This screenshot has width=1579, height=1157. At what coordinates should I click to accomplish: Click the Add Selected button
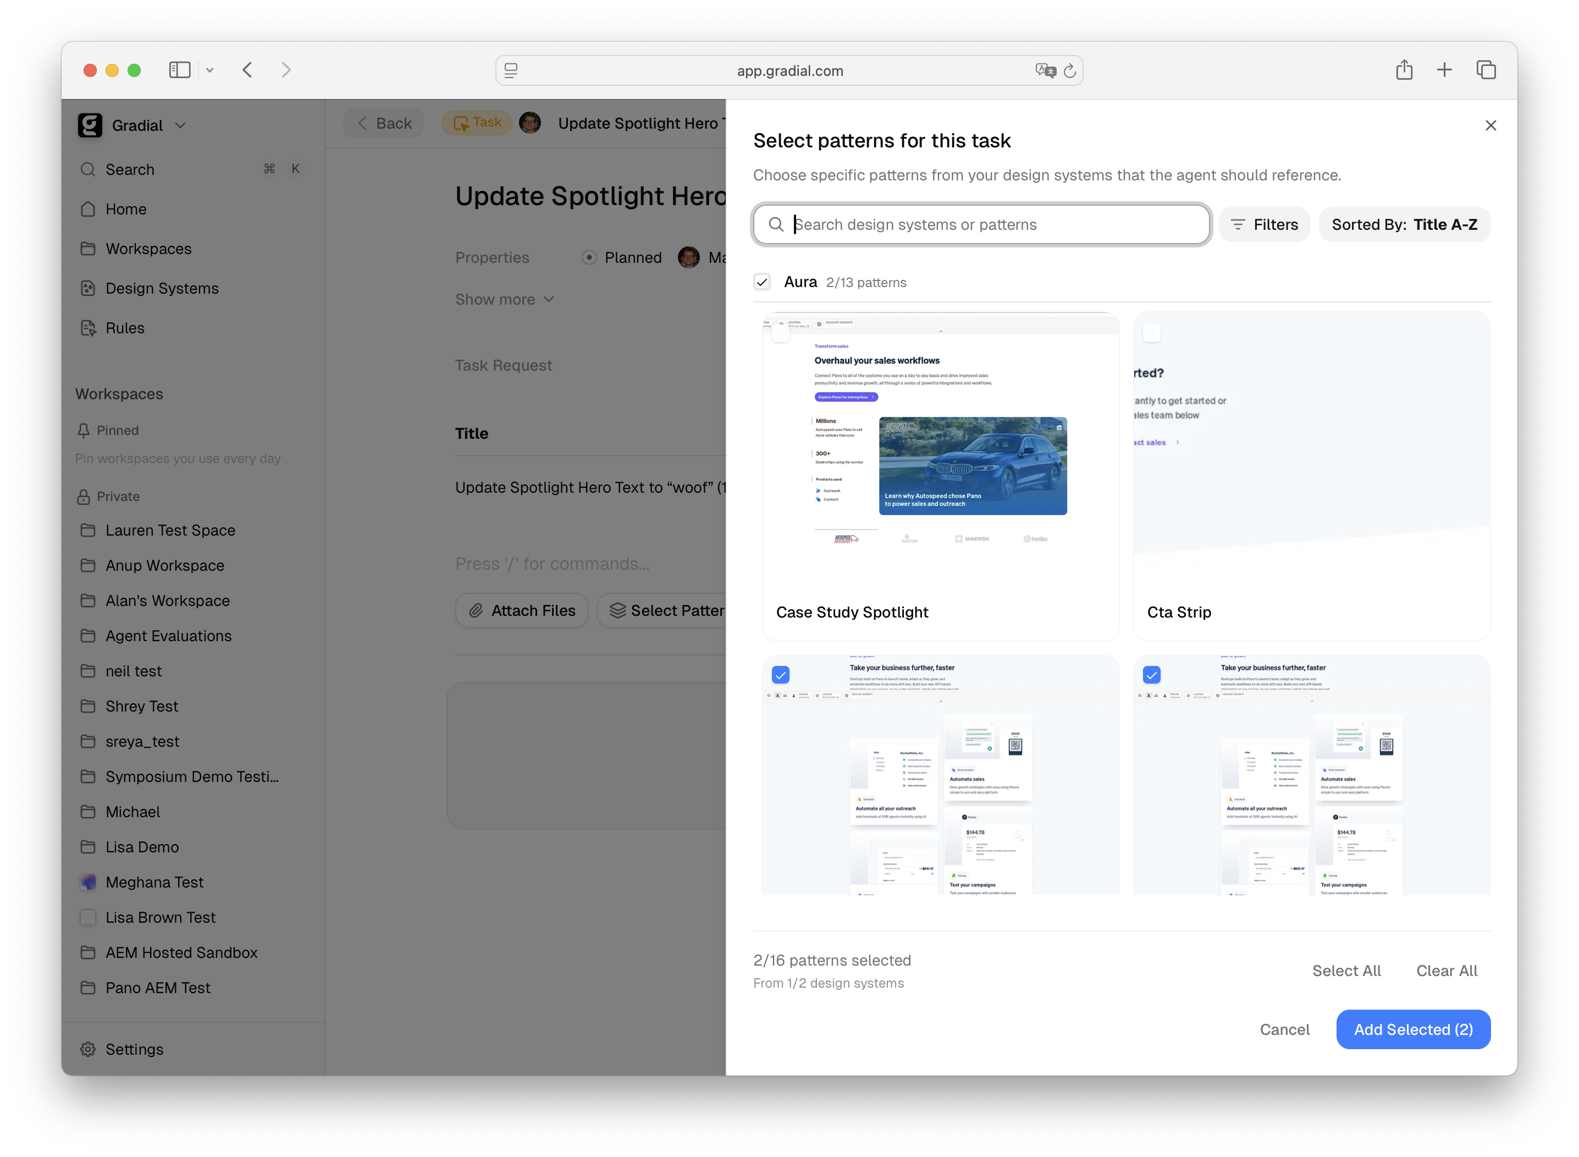pyautogui.click(x=1413, y=1029)
